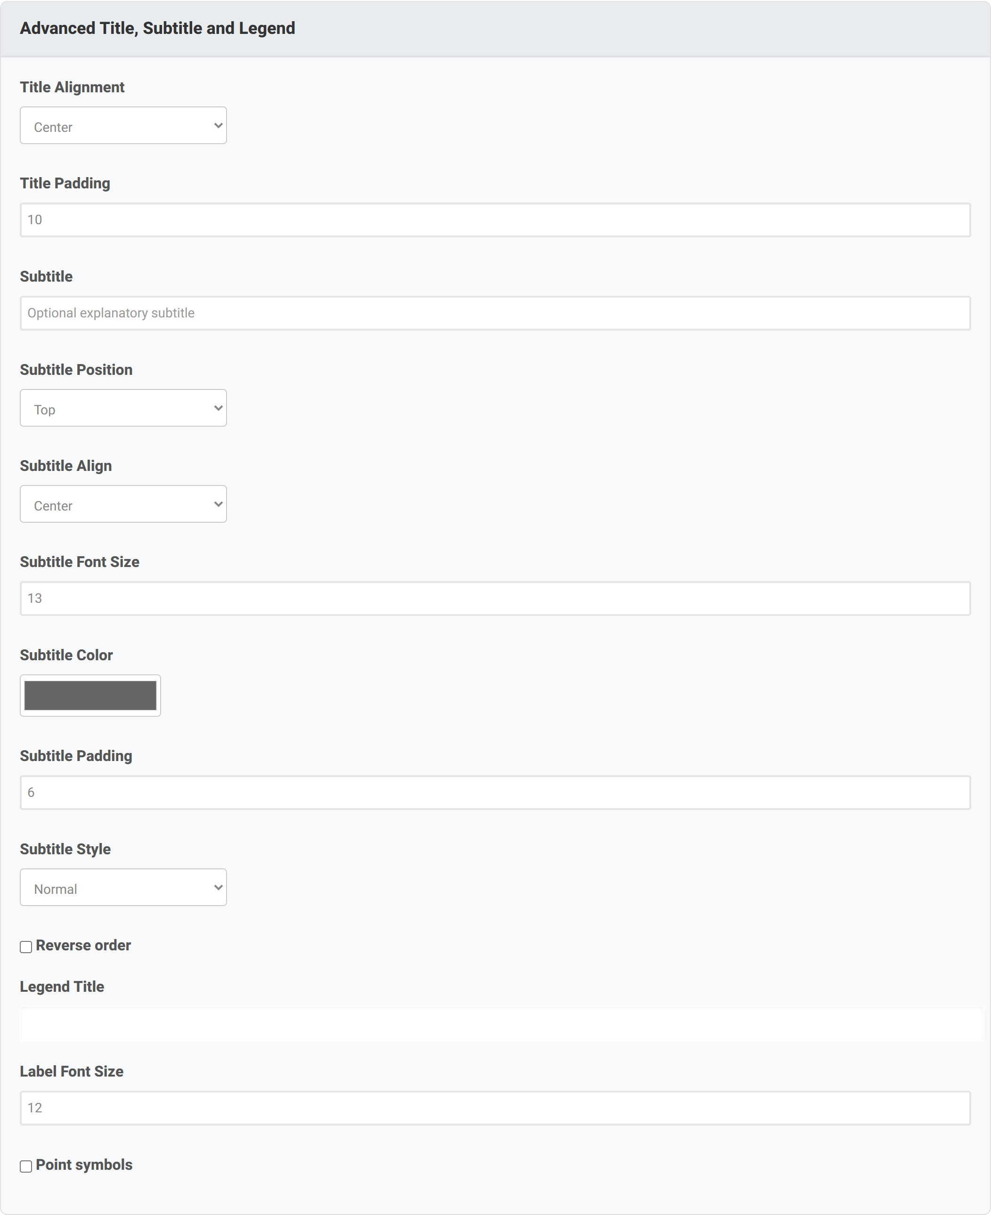This screenshot has height=1215, width=991.
Task: Click the Subtitle Style chevron arrow
Action: tap(218, 887)
